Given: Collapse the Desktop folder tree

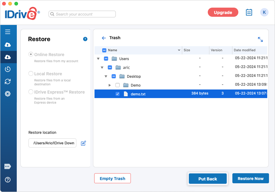Looking at the screenshot, I should point(106,76).
